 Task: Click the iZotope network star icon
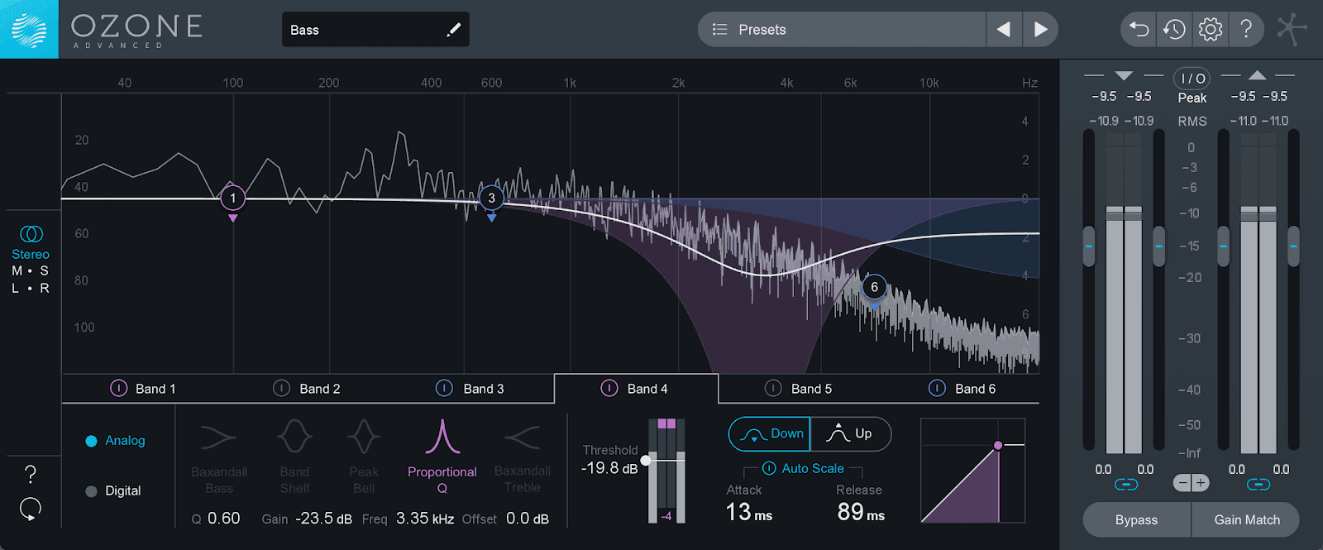(1292, 29)
